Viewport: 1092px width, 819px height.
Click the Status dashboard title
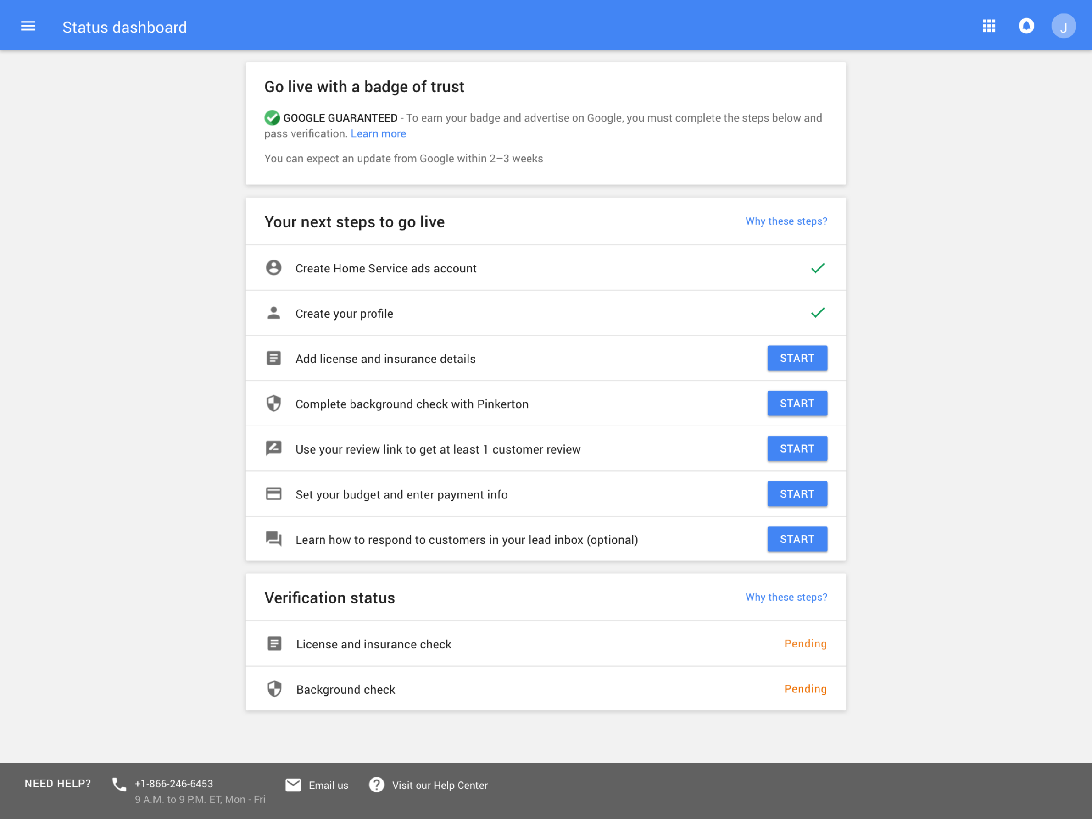[x=125, y=27]
